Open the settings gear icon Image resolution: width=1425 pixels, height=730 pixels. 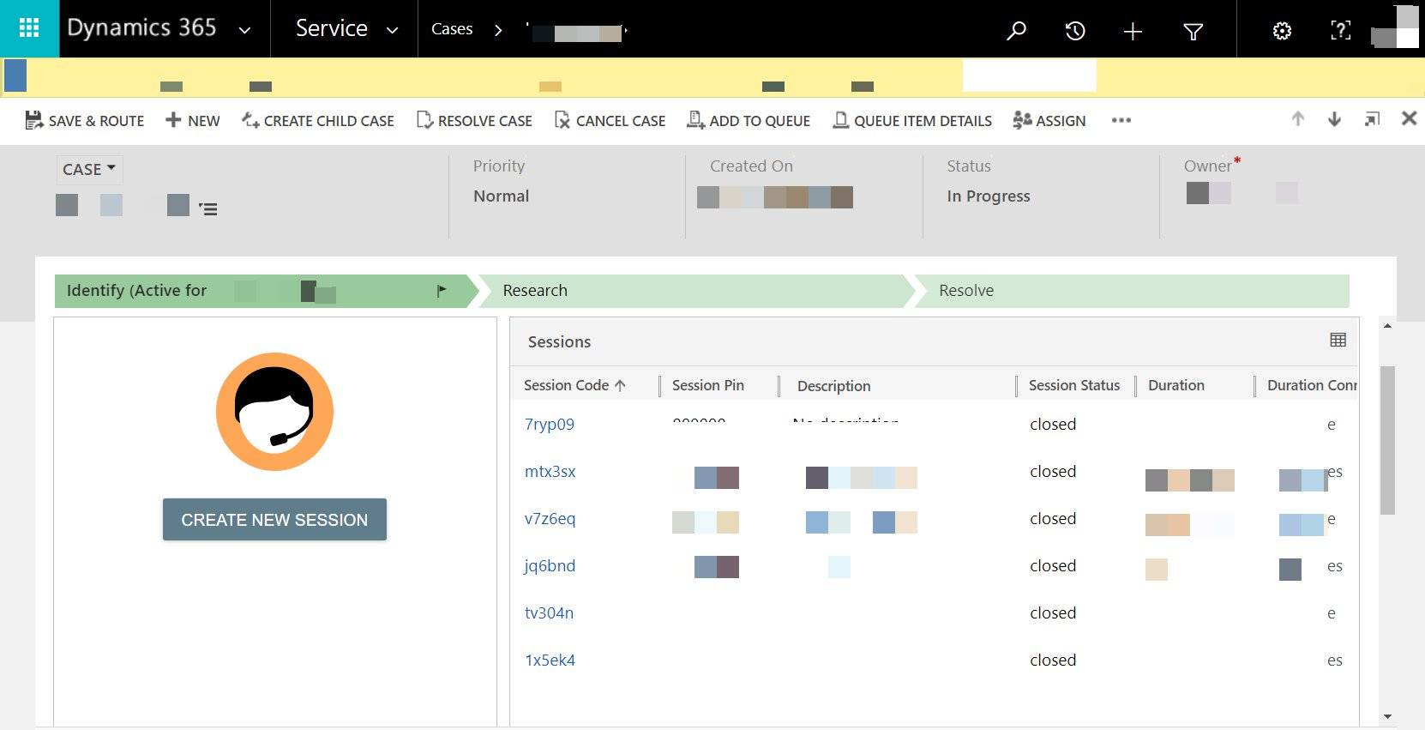[1282, 31]
